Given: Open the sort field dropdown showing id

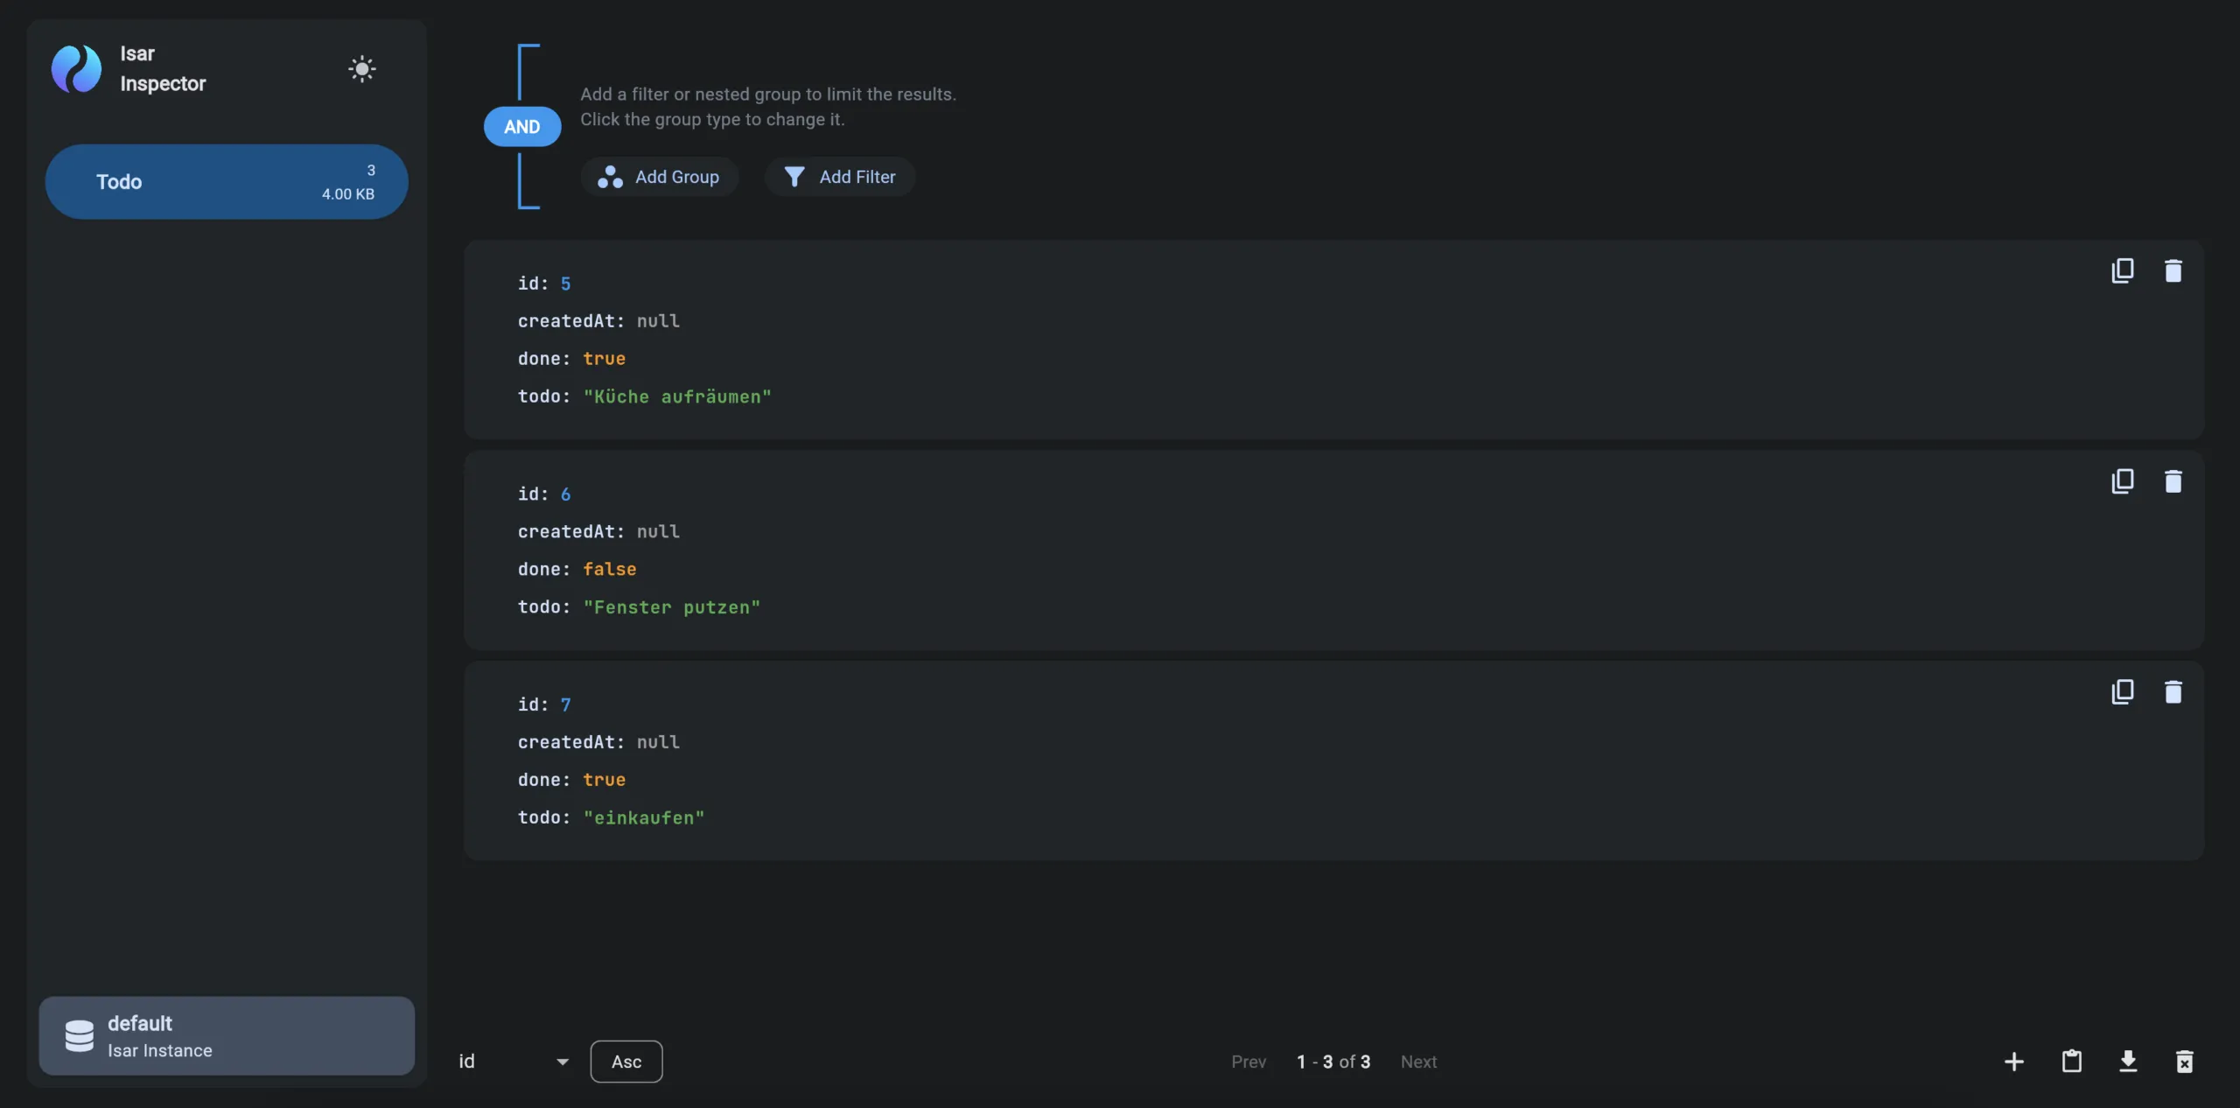Looking at the screenshot, I should [512, 1061].
